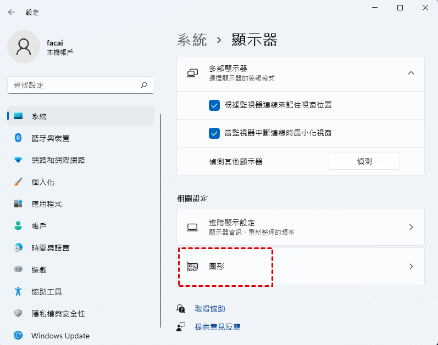Toggle minimize windows on disconnect checkbox
The image size is (438, 345).
[214, 133]
